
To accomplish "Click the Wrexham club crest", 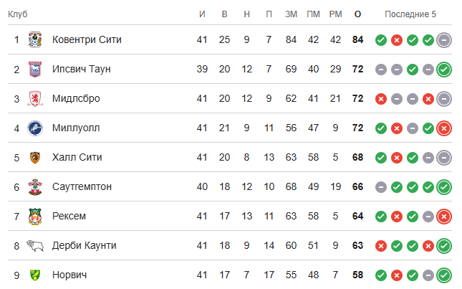I will 35,217.
